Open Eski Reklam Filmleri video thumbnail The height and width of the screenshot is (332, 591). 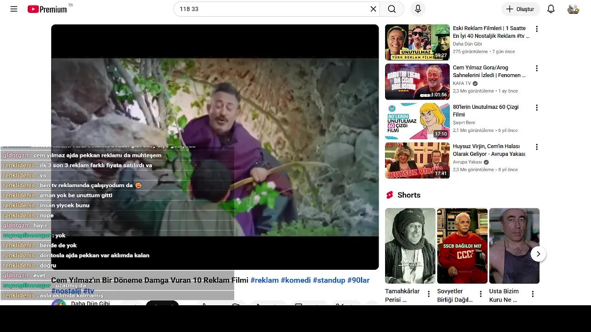417,42
